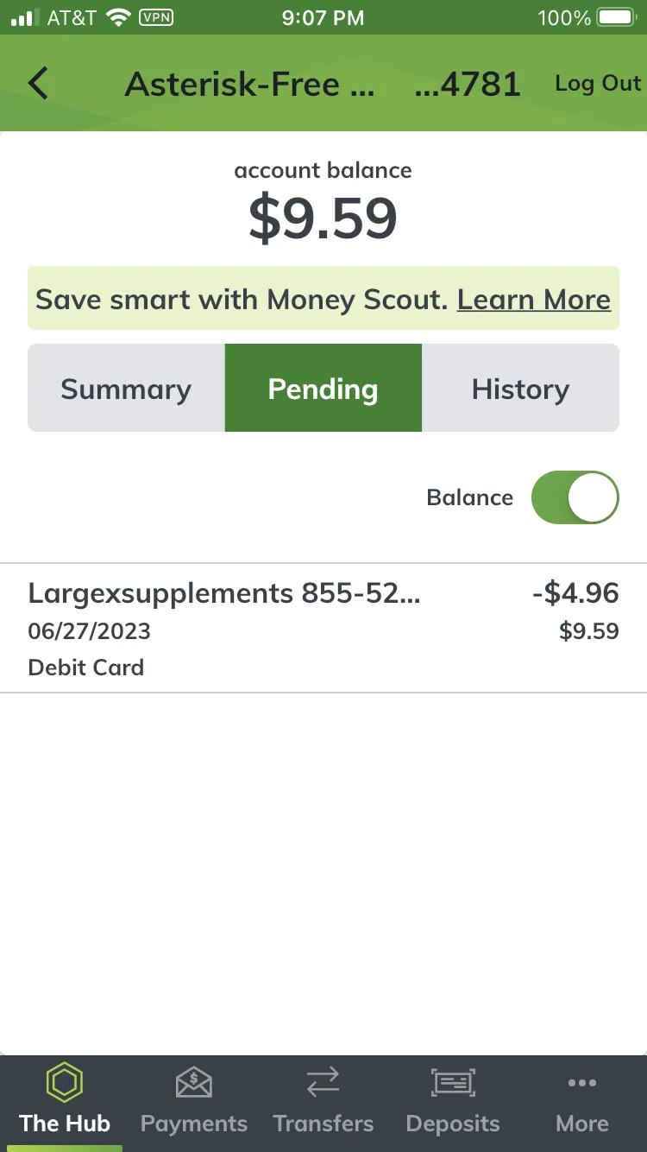The height and width of the screenshot is (1152, 647).
Task: Click the Log Out button
Action: (598, 84)
